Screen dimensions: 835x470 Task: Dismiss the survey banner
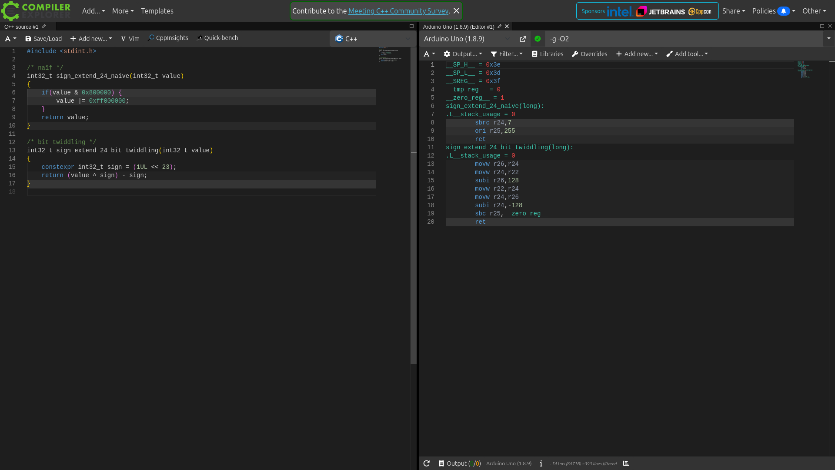456,11
